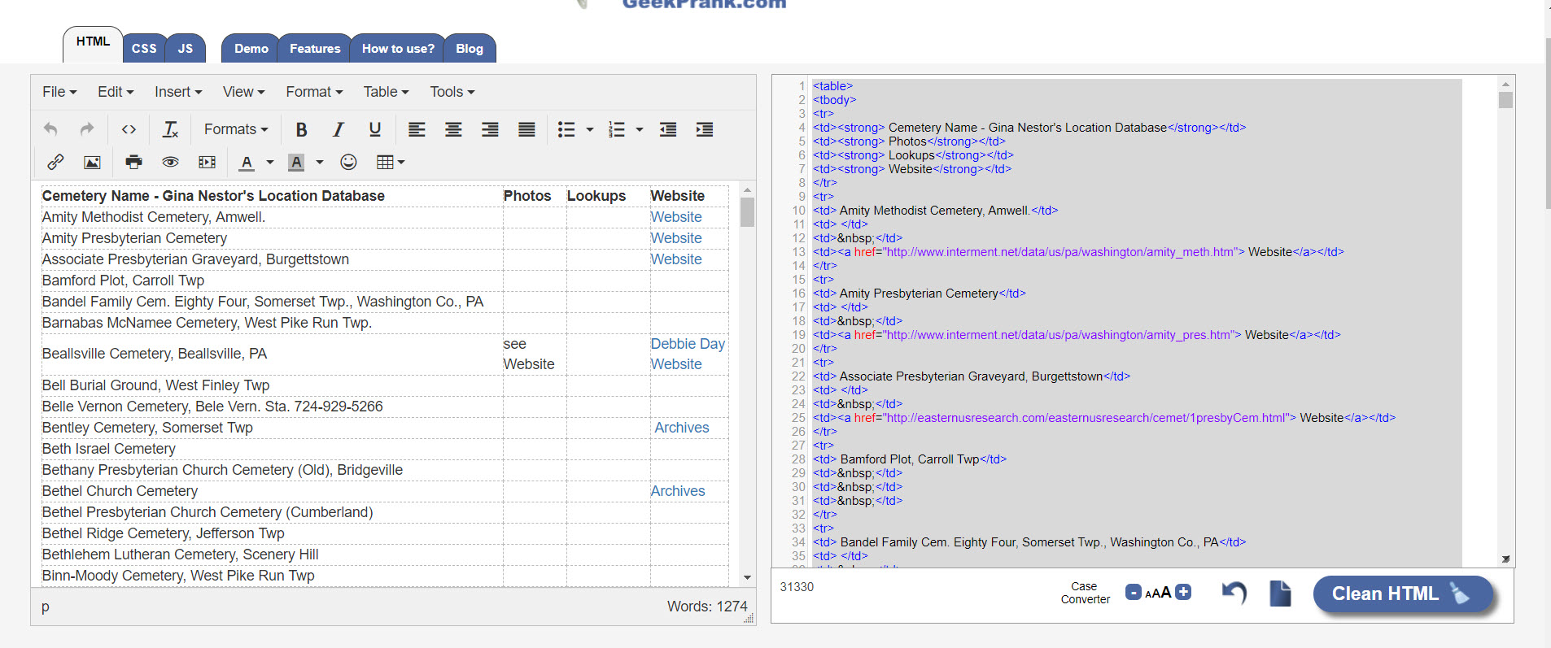The height and width of the screenshot is (648, 1551).
Task: Click the Beth Israel Cemetery table cell
Action: click(x=272, y=449)
